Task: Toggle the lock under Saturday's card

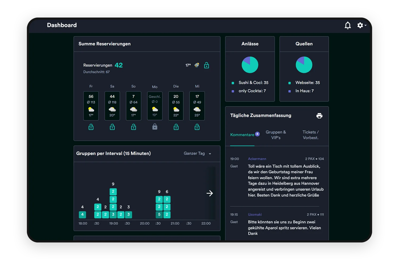Action: (x=112, y=127)
